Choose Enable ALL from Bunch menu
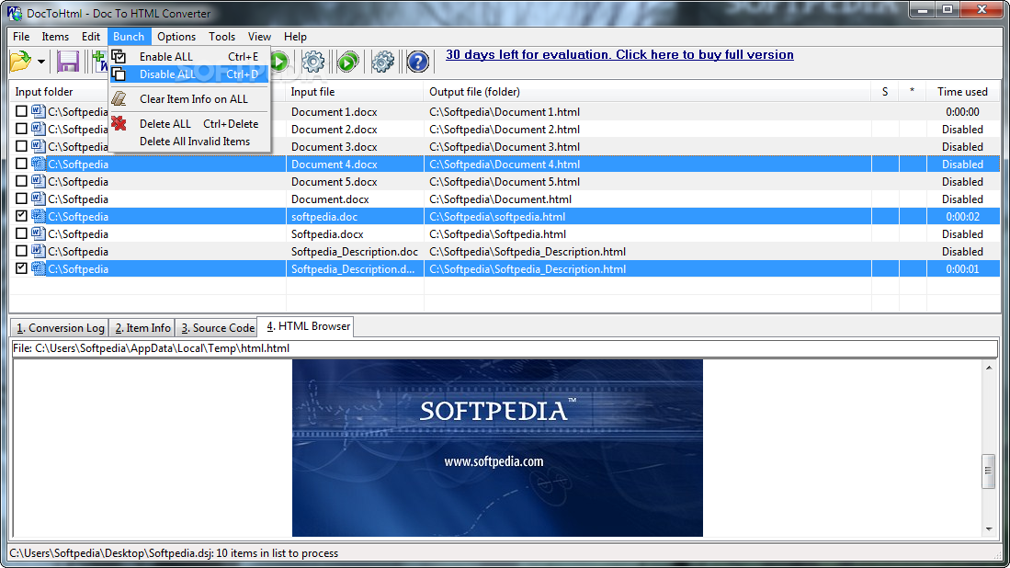 189,57
